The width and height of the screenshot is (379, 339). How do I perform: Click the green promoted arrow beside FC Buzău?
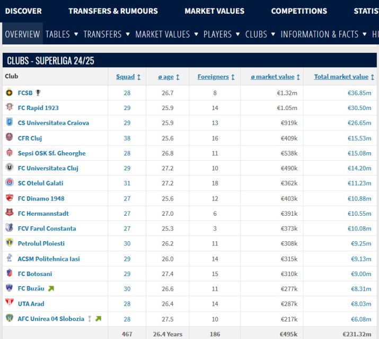pos(51,288)
